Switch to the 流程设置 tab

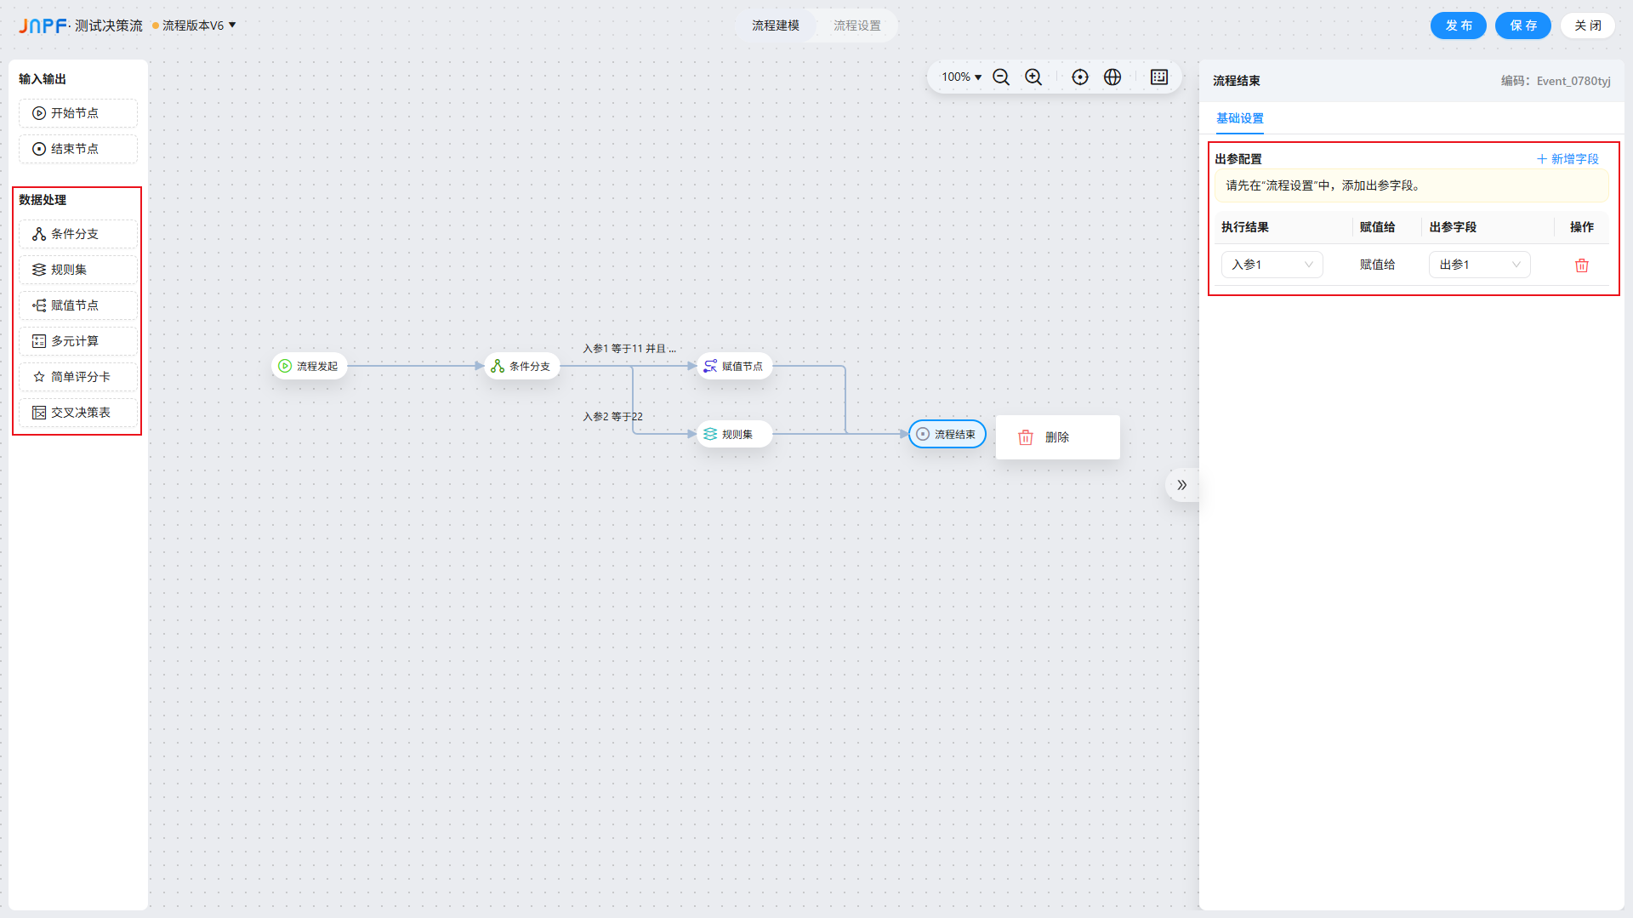coord(856,26)
